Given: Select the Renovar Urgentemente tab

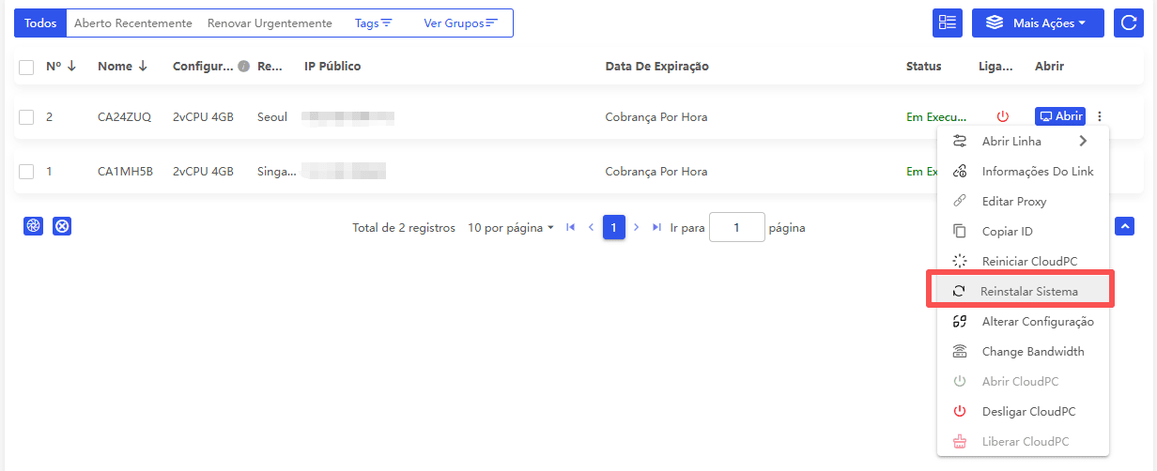Looking at the screenshot, I should pos(270,23).
